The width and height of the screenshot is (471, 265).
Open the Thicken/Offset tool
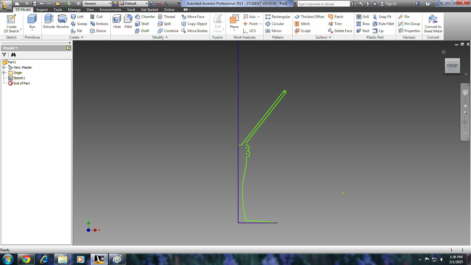point(309,17)
